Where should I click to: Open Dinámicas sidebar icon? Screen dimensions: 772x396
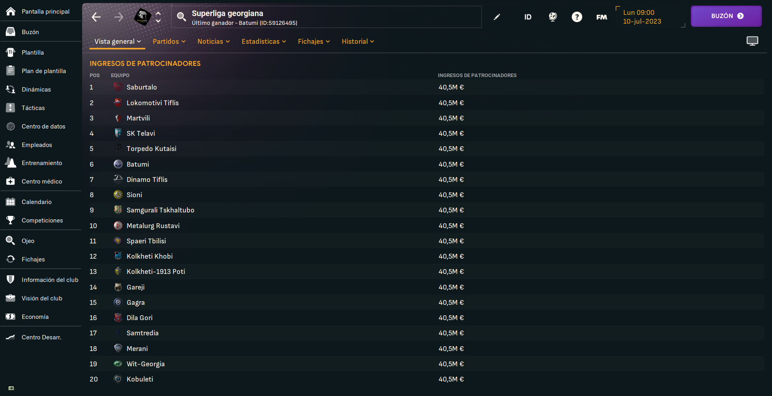point(11,89)
